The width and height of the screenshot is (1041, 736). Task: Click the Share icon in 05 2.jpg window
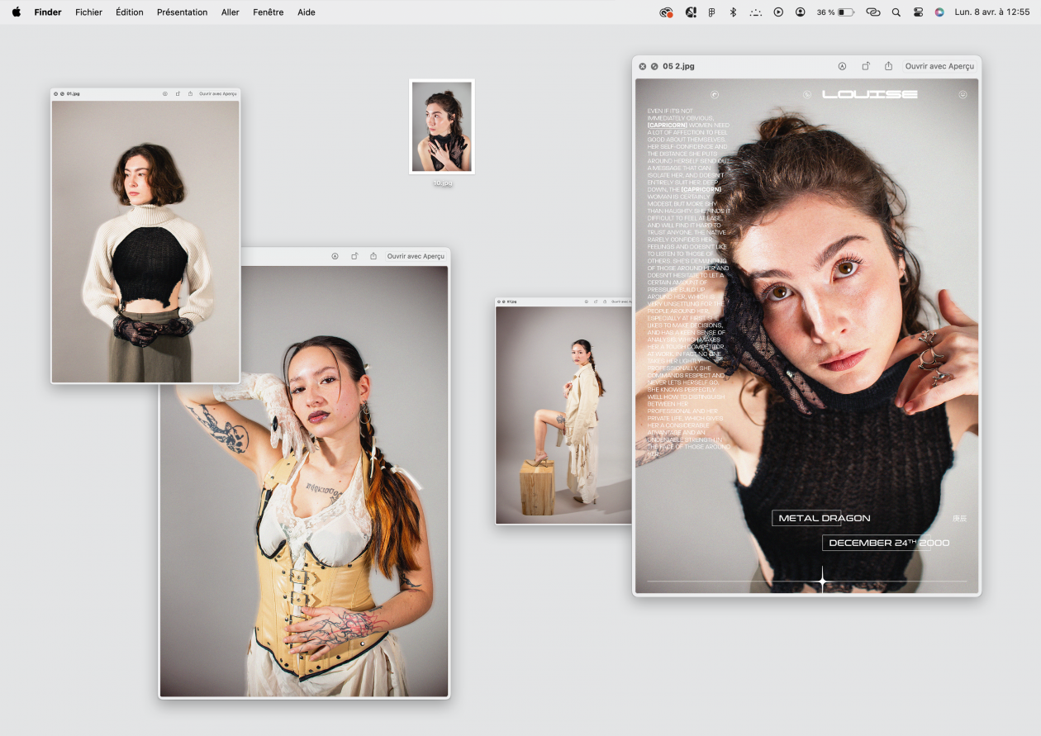point(888,66)
